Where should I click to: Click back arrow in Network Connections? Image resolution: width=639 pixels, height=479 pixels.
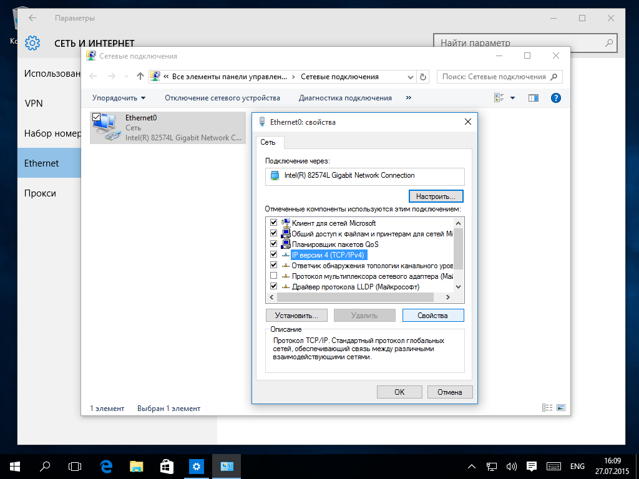94,77
